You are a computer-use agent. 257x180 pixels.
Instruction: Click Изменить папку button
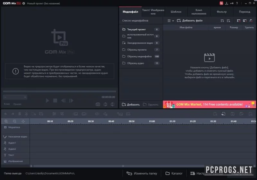(142, 173)
